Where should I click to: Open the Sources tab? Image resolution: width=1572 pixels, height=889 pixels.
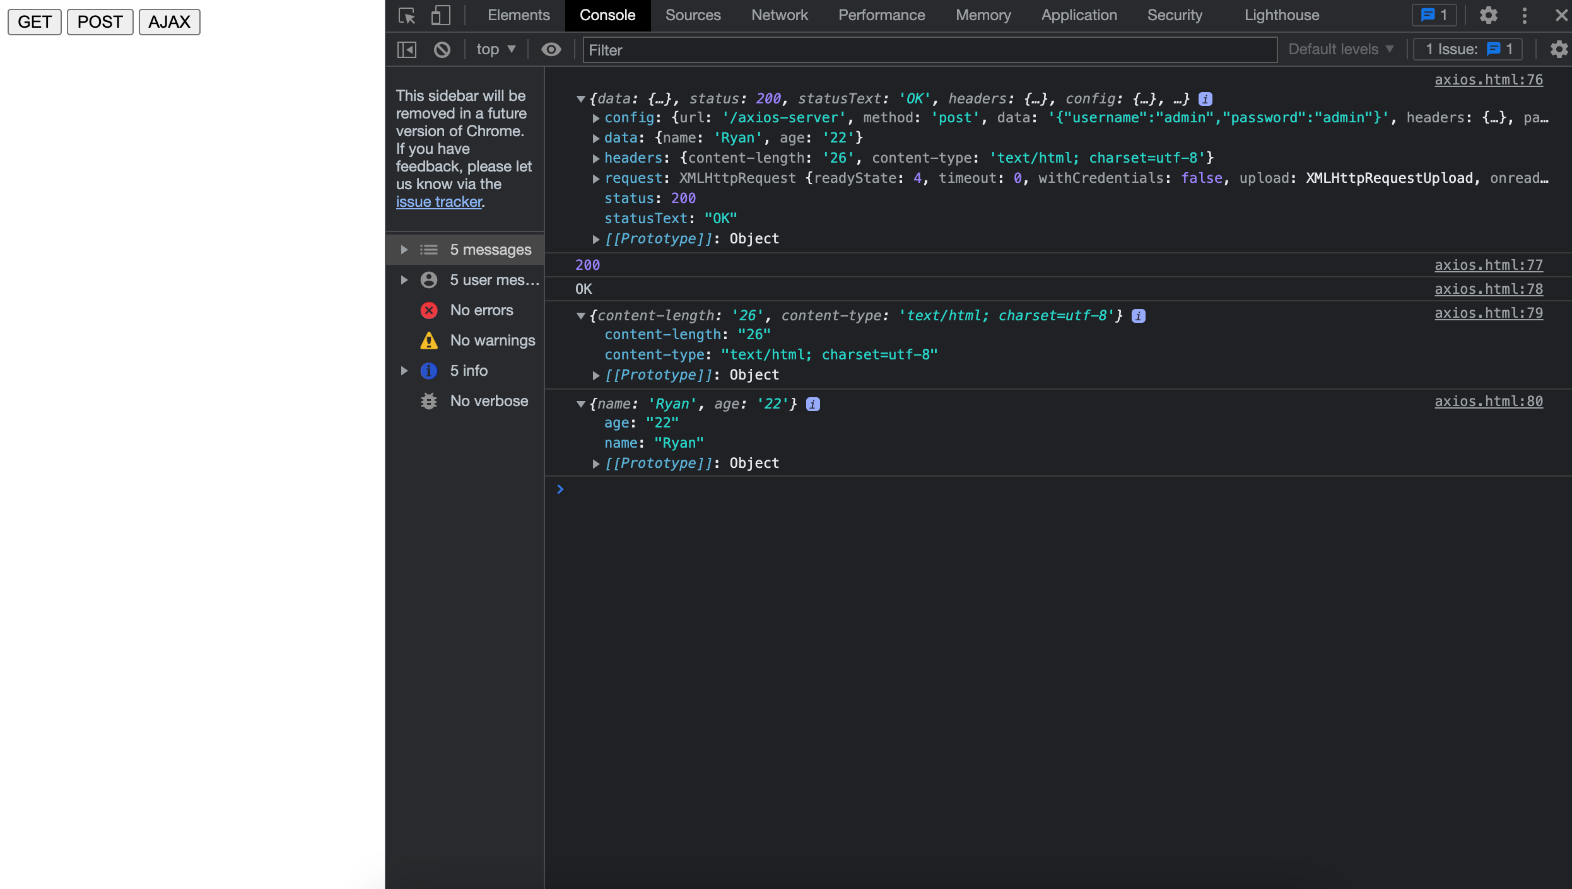pyautogui.click(x=693, y=15)
